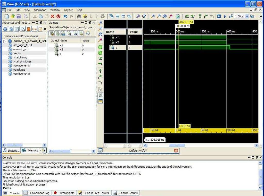
Task: Open Find in Files folder-binoculars icon
Action: 85,16
